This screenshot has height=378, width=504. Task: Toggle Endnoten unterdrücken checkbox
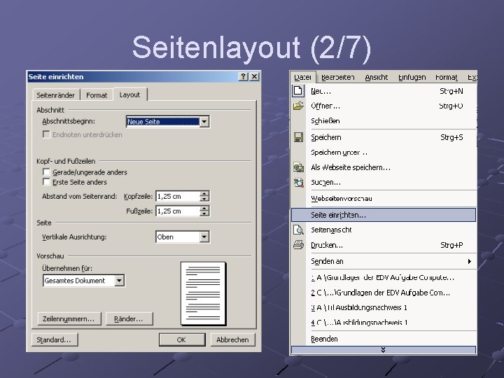click(46, 134)
